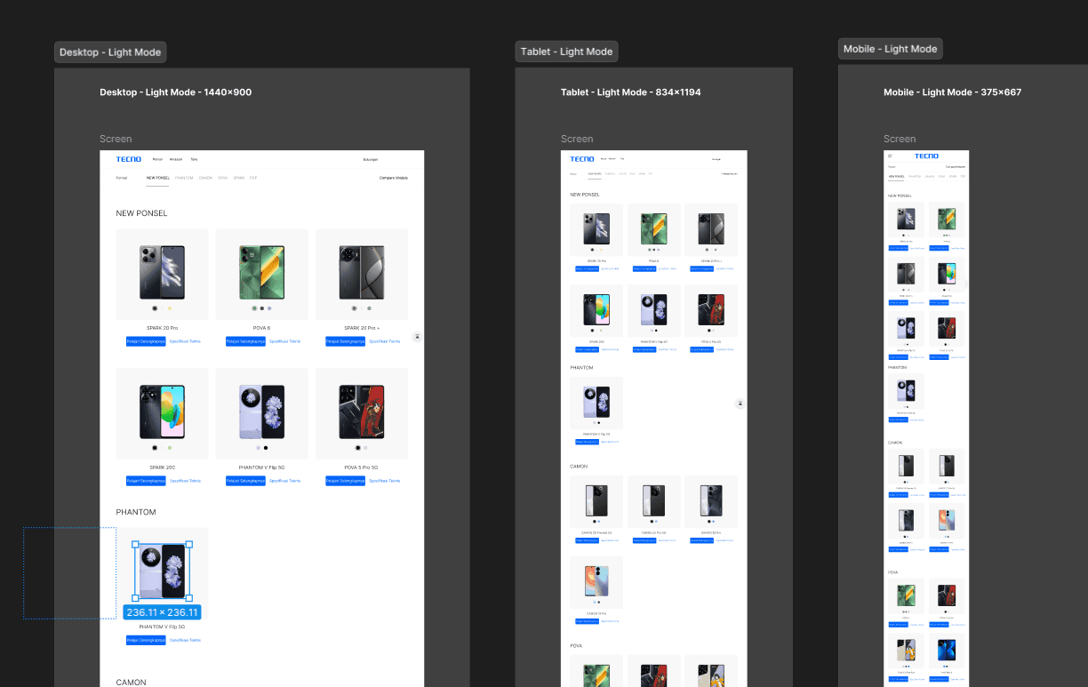Open Spesifikasi Teknis link under Desktop SPARK 20 Pro

[186, 341]
